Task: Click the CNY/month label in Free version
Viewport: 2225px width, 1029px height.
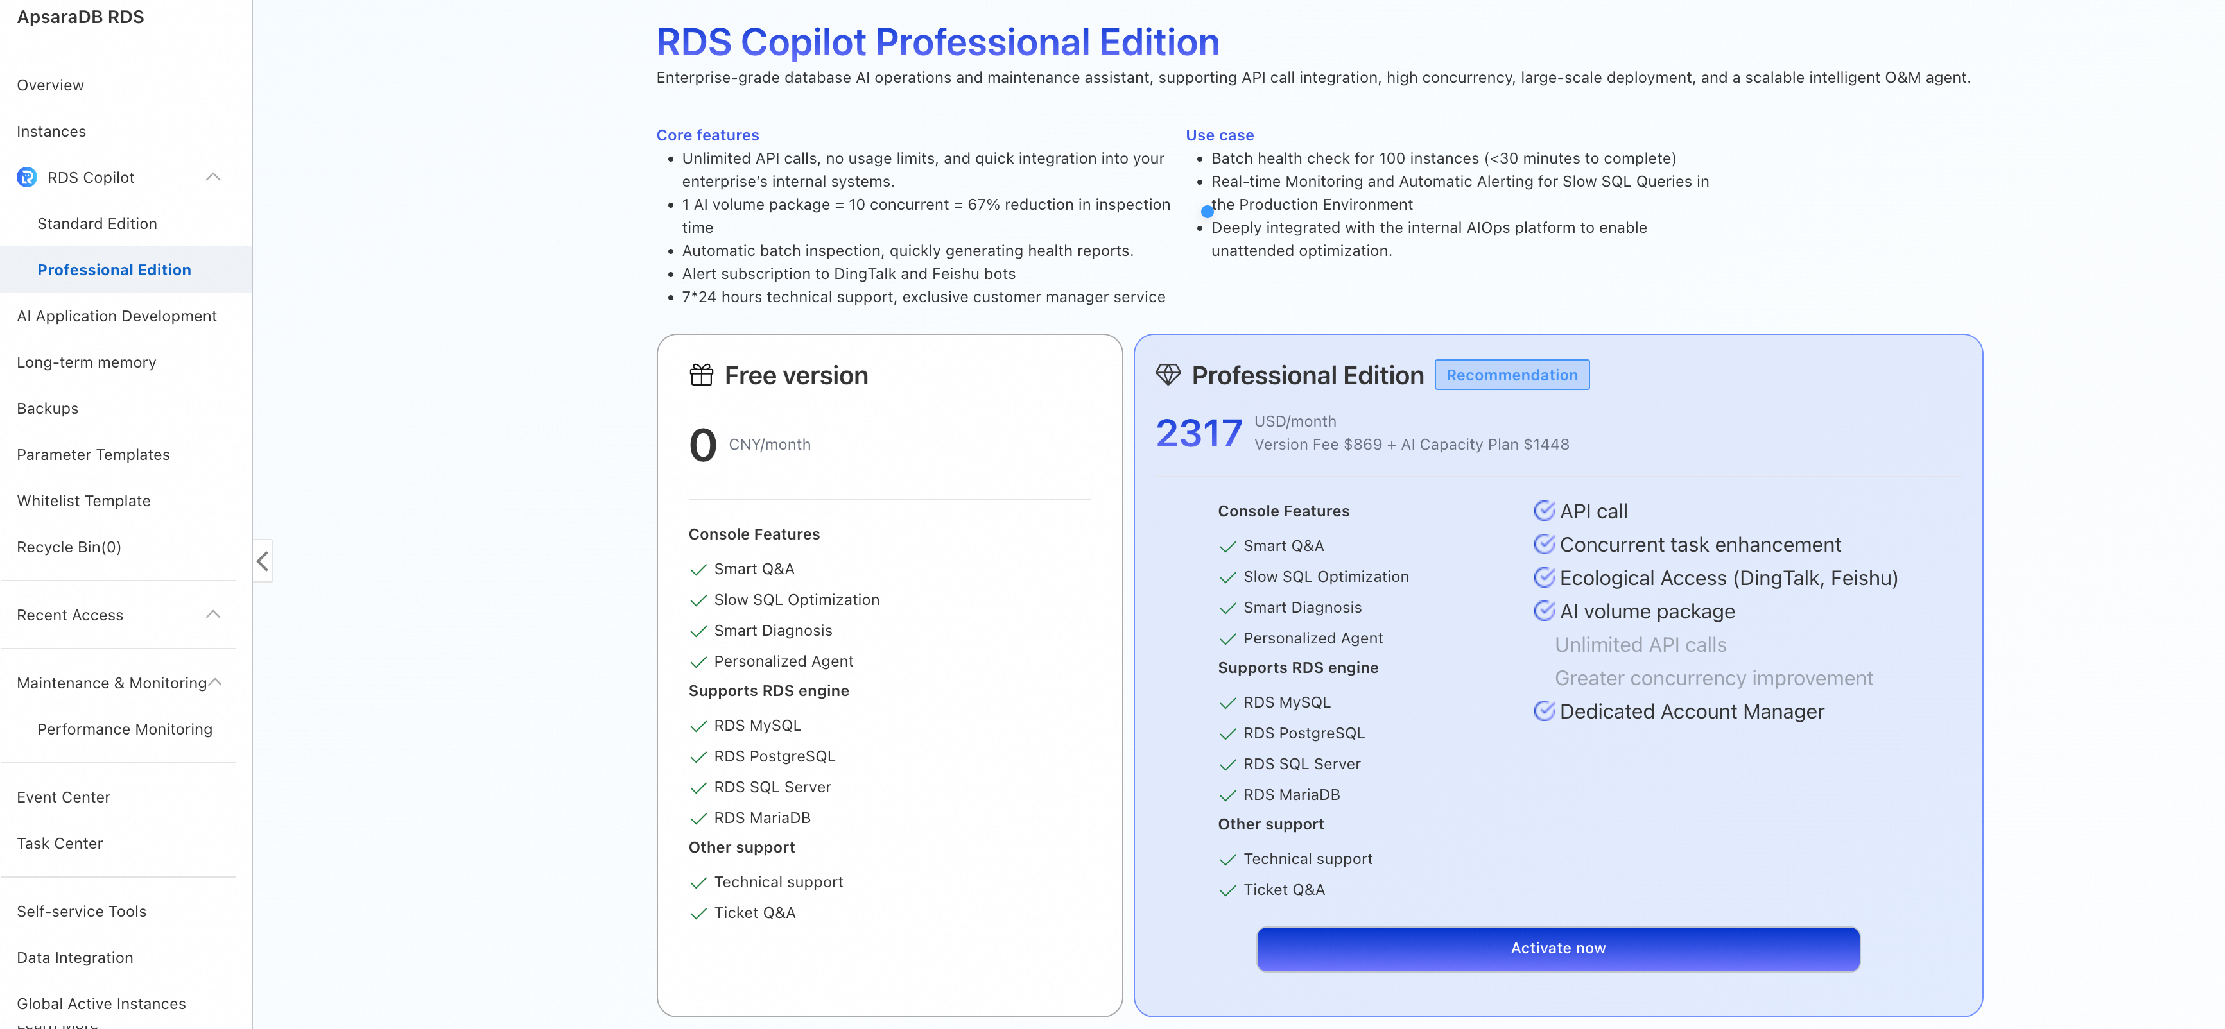Action: (x=770, y=445)
